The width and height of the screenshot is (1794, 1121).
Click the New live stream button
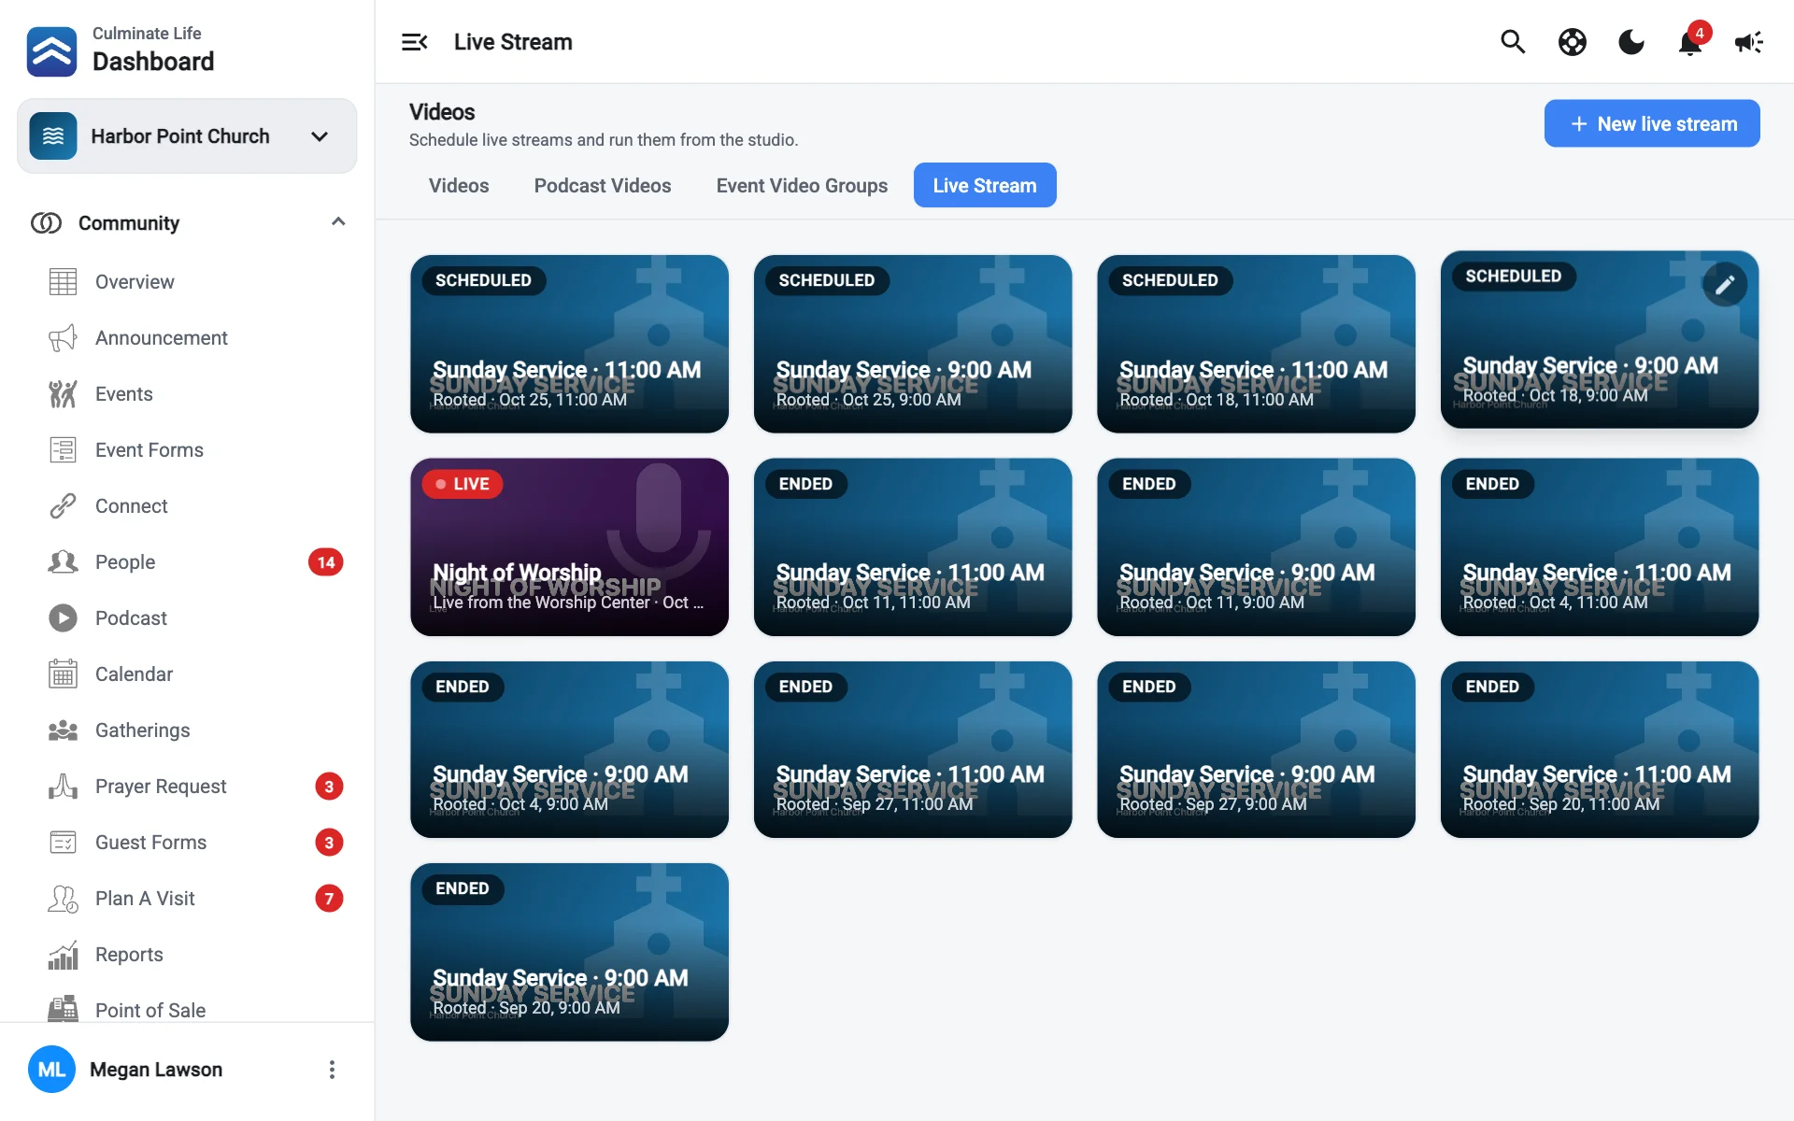coord(1652,123)
